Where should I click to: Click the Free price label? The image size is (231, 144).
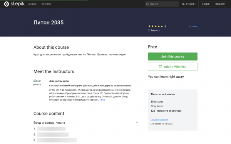pyautogui.click(x=152, y=47)
